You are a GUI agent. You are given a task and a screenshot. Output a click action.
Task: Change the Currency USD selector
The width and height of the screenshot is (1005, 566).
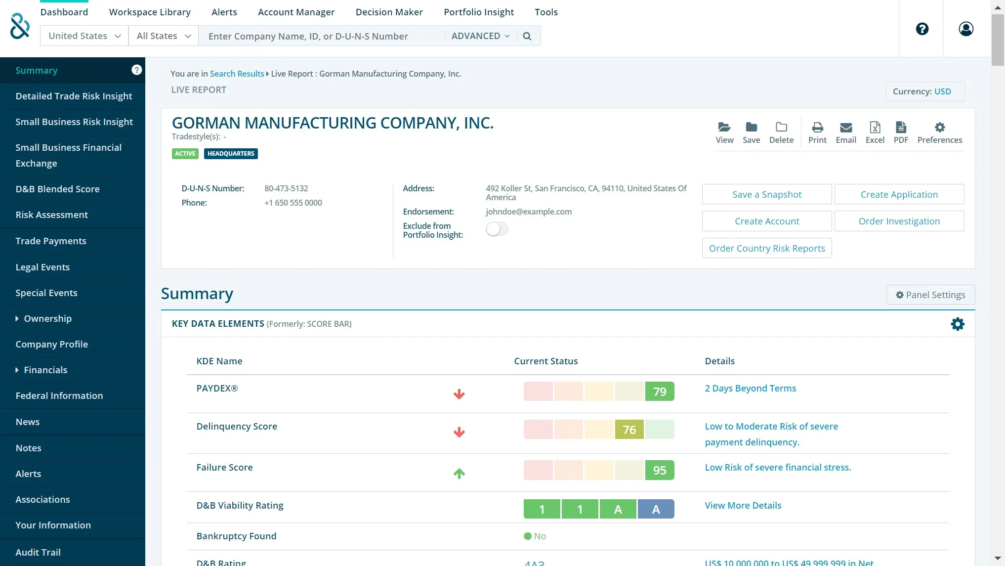click(x=925, y=91)
